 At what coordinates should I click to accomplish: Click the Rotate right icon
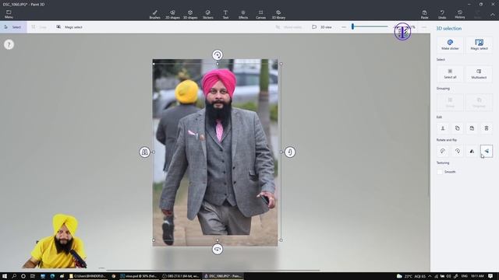click(458, 151)
